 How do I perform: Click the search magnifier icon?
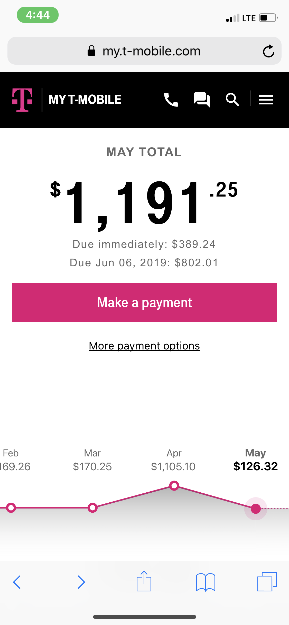232,100
